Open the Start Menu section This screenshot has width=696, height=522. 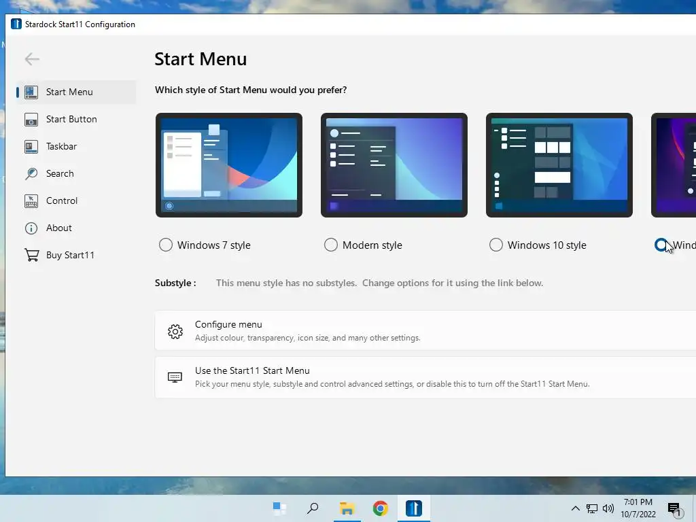(76, 92)
